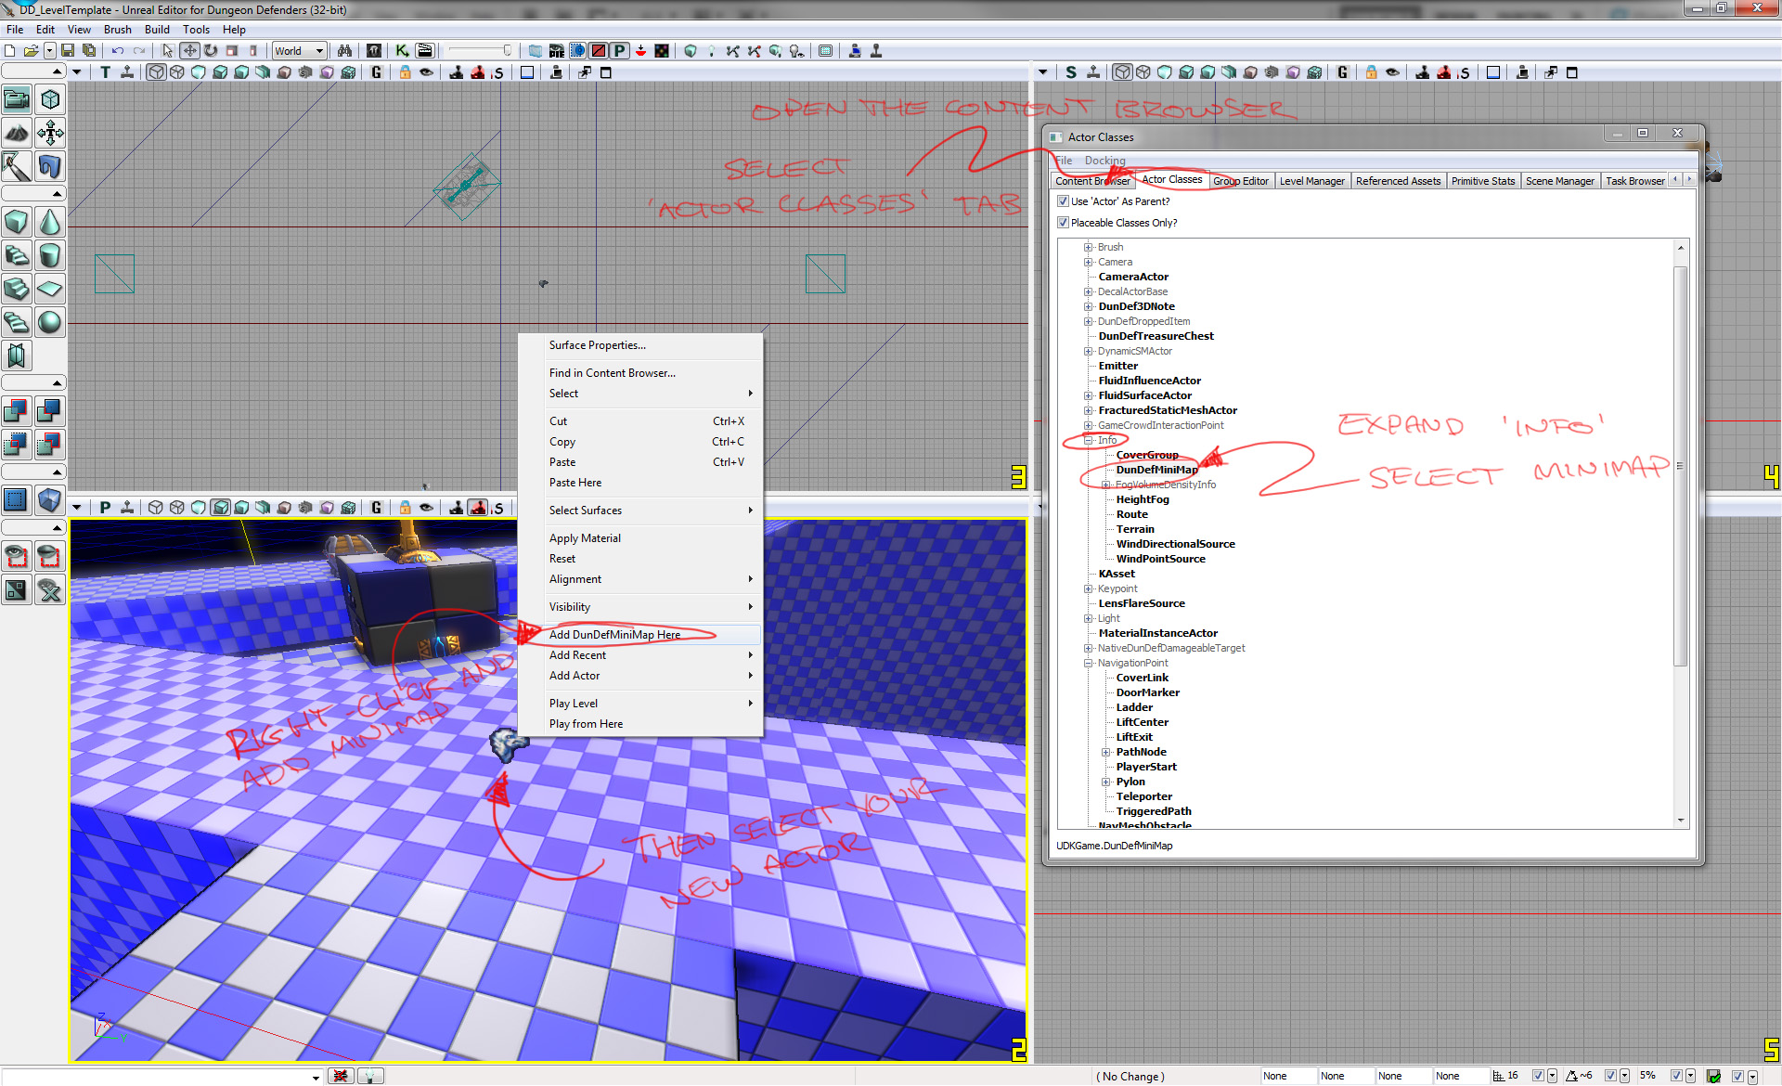Toggle show-flags eye icon in top-left viewport

(x=426, y=72)
